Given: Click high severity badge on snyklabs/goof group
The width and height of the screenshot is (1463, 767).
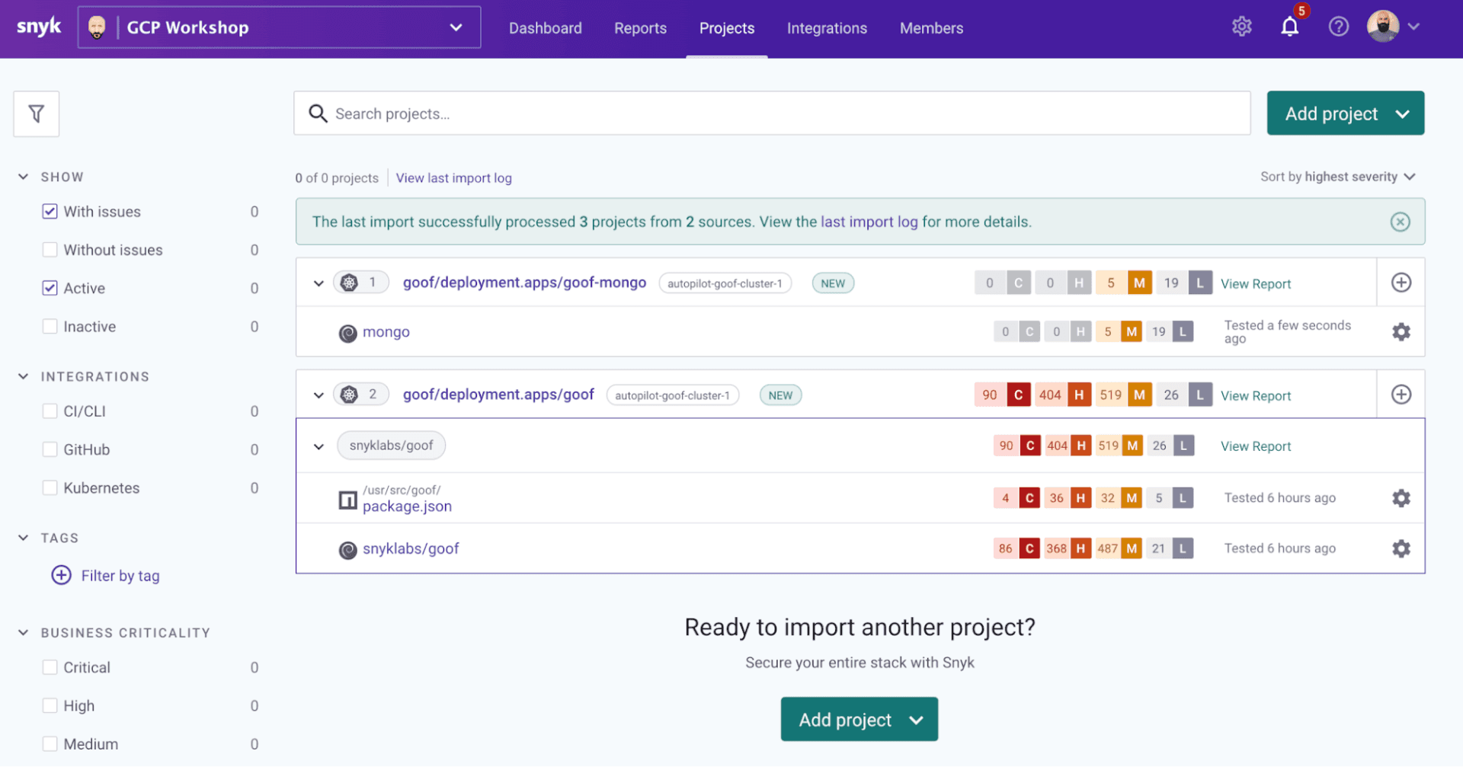Looking at the screenshot, I should tap(1080, 446).
